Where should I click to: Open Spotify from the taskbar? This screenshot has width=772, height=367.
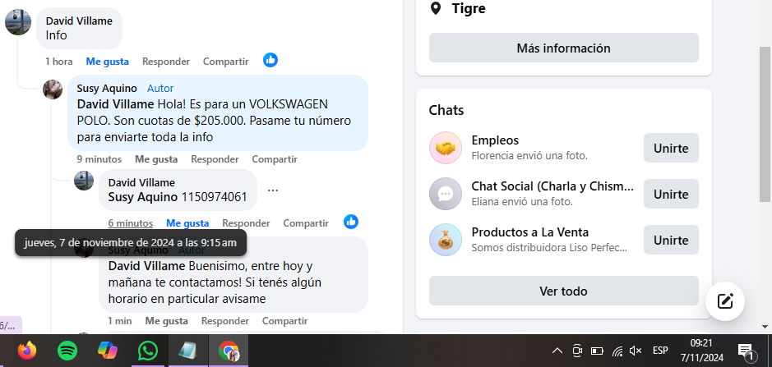point(67,351)
